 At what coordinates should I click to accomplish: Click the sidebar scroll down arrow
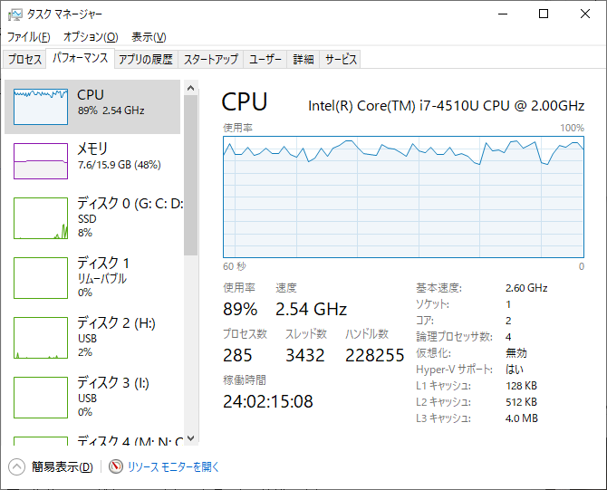pos(190,438)
